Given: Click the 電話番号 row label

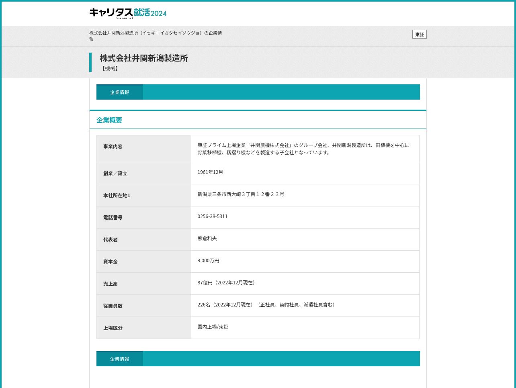Looking at the screenshot, I should click(x=113, y=218).
